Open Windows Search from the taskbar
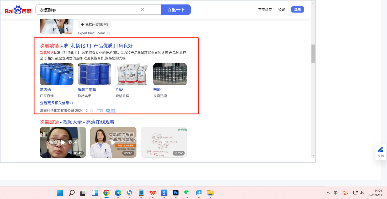The width and height of the screenshot is (387, 199). [x=72, y=193]
